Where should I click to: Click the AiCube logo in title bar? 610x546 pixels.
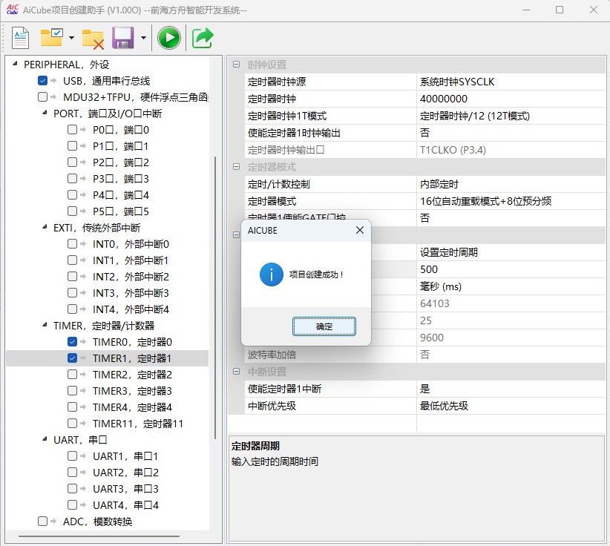[x=13, y=10]
